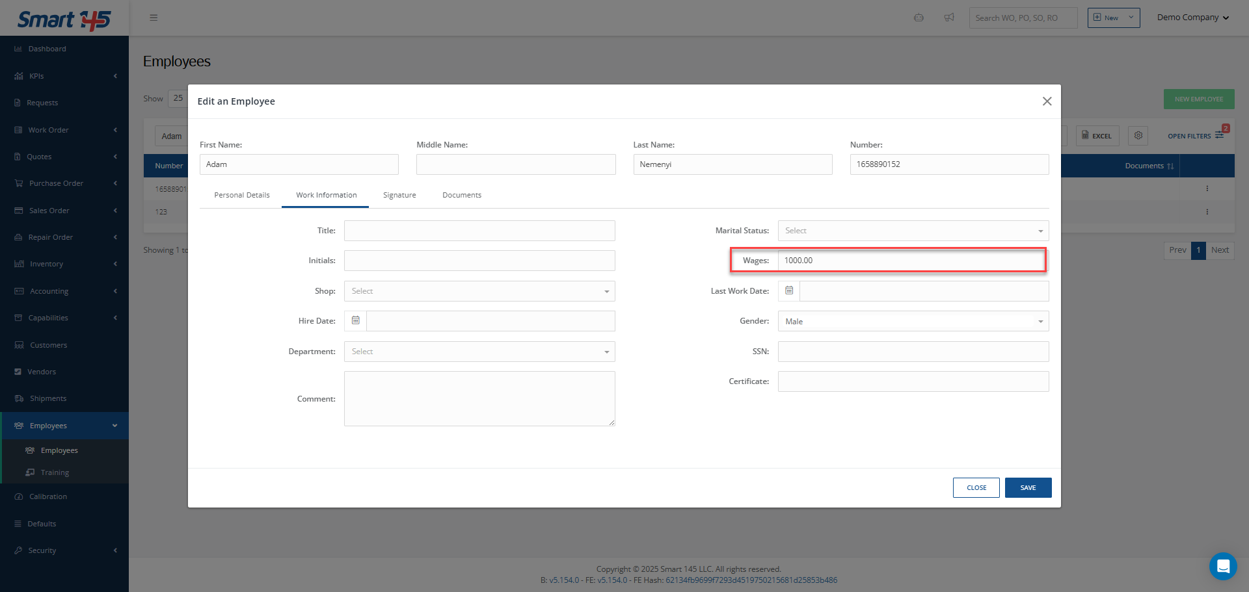
Task: Expand the Department select box
Action: 479,352
